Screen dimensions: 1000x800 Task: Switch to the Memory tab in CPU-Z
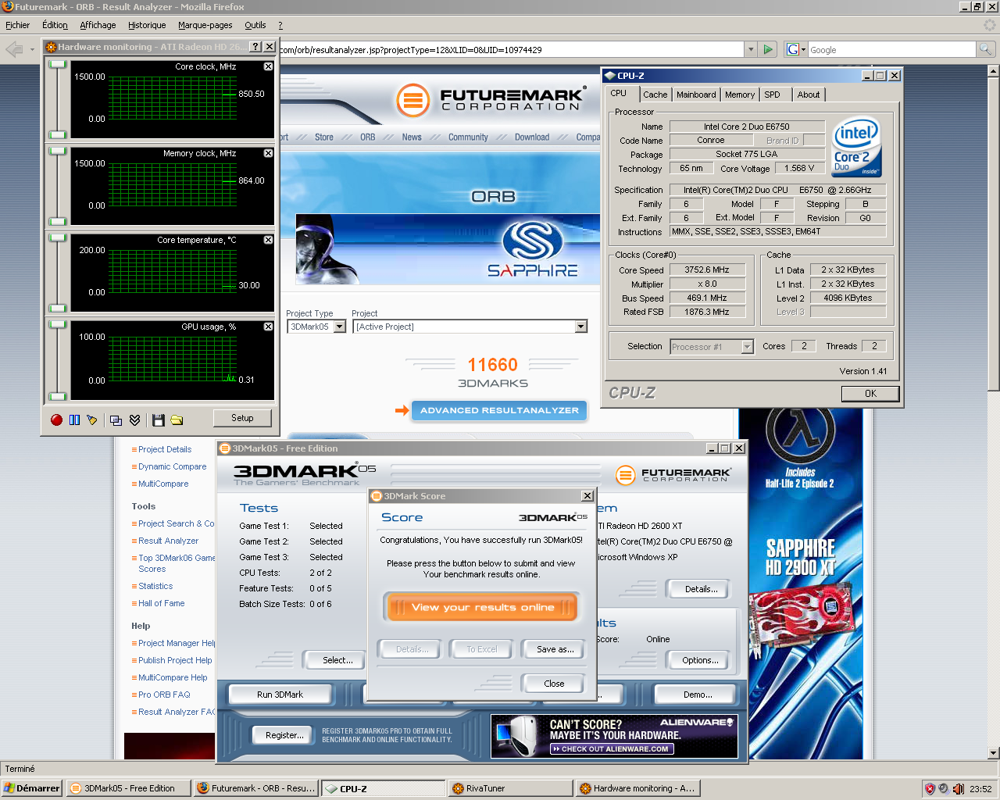[x=740, y=95]
